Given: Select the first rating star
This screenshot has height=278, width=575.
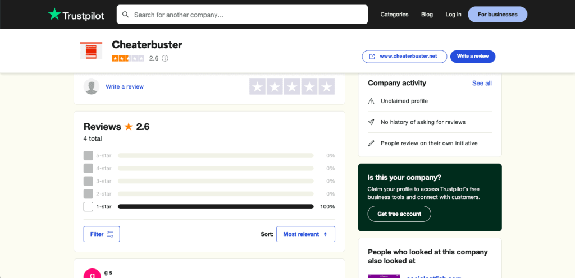Looking at the screenshot, I should coord(257,87).
